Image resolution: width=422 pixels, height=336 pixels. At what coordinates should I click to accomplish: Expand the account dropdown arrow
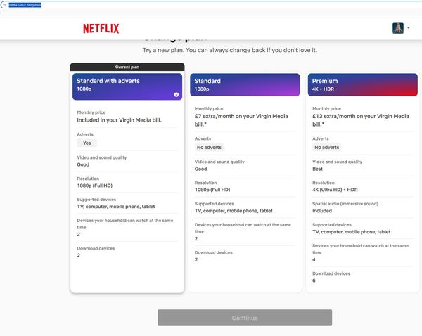[409, 29]
